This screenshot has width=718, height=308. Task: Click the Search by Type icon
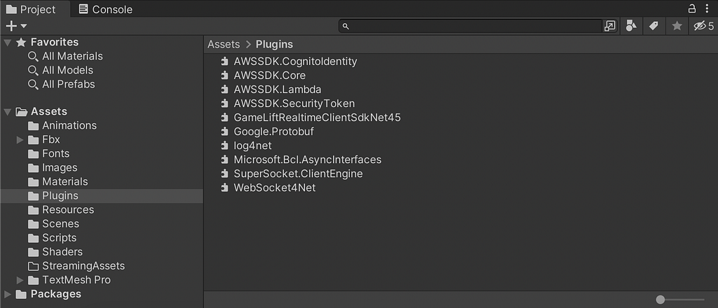(631, 26)
